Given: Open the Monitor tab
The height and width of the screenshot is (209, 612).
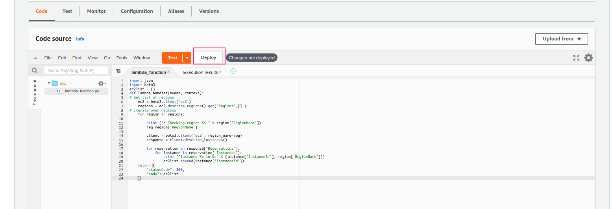Looking at the screenshot, I should [96, 11].
